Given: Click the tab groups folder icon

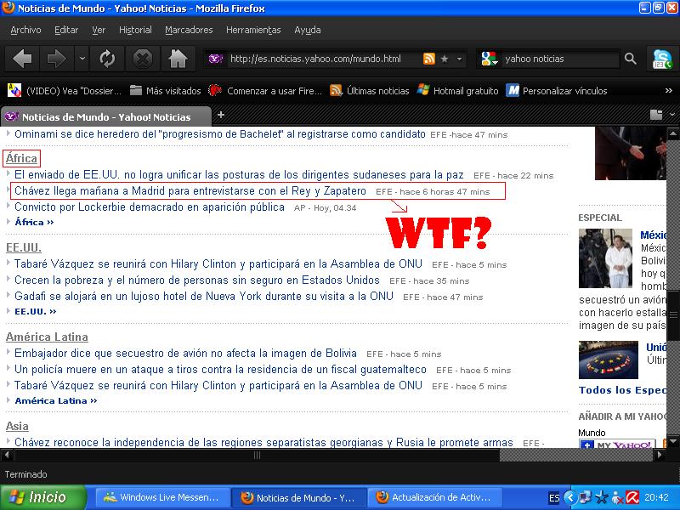Looking at the screenshot, I should pyautogui.click(x=656, y=115).
